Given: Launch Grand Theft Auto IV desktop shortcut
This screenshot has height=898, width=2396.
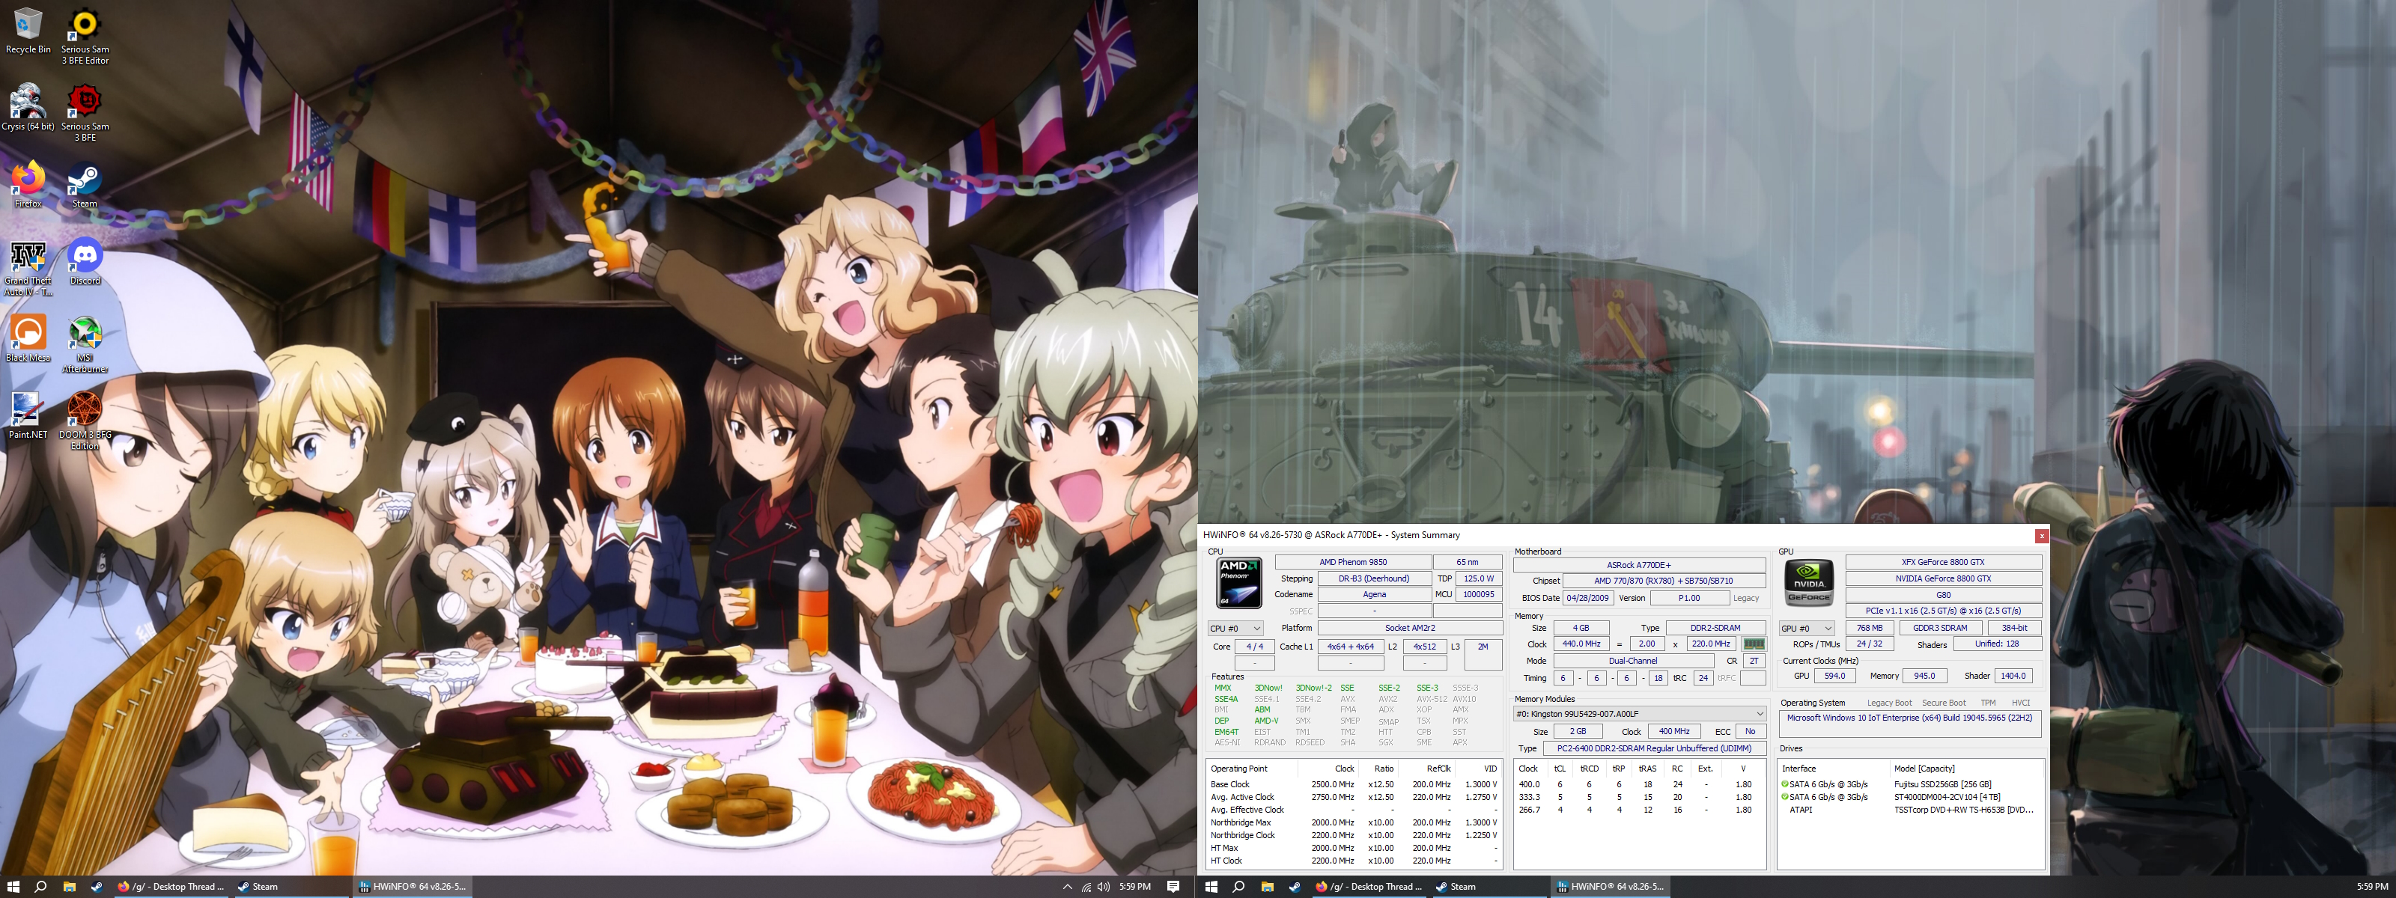Looking at the screenshot, I should 28,268.
